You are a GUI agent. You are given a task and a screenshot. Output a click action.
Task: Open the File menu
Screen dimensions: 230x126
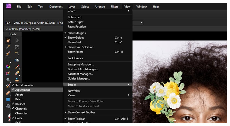[x=19, y=6]
